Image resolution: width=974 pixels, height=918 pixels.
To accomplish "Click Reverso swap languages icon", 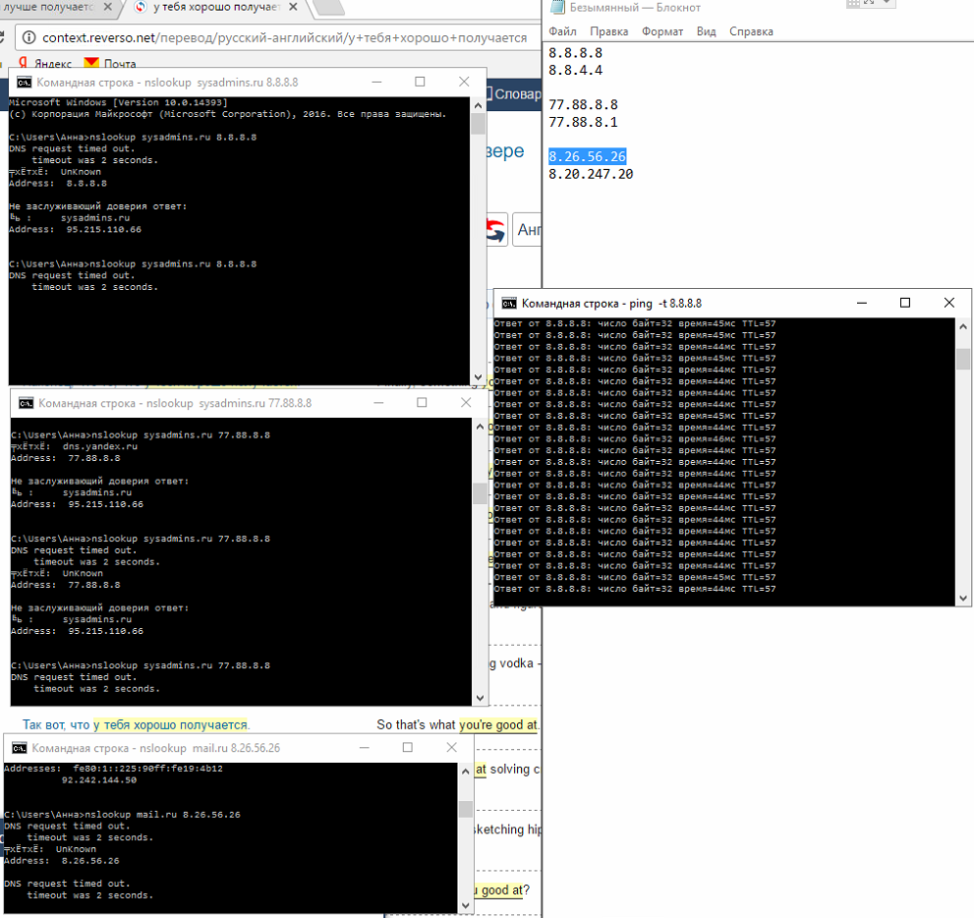I will point(495,230).
